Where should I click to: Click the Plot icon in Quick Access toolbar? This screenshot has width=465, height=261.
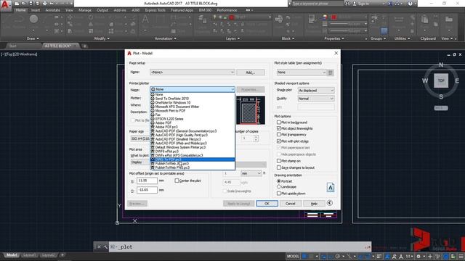[x=44, y=4]
